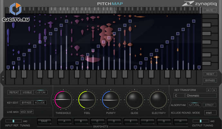The width and height of the screenshot is (222, 129).
Task: Recall snapshot C
Action: (97, 121)
